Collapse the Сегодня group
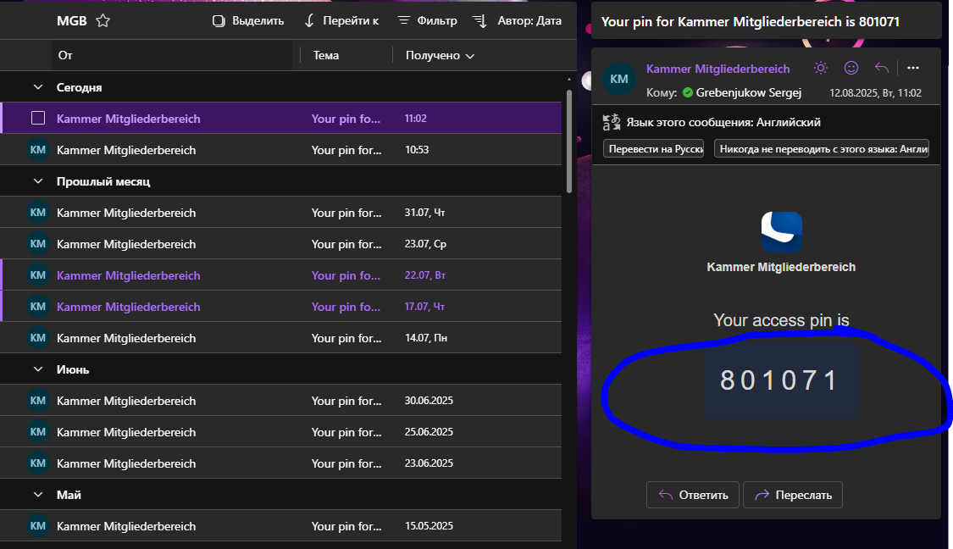The width and height of the screenshot is (953, 549). [37, 87]
